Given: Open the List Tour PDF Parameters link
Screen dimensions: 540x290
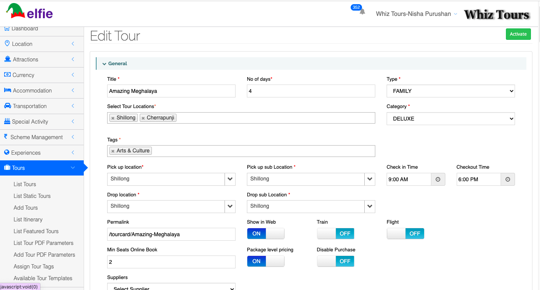Looking at the screenshot, I should [44, 243].
